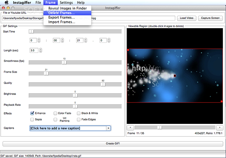Viewport: 226px width, 158px height.
Task: Go to next frame arrow button
Action: [x=220, y=128]
